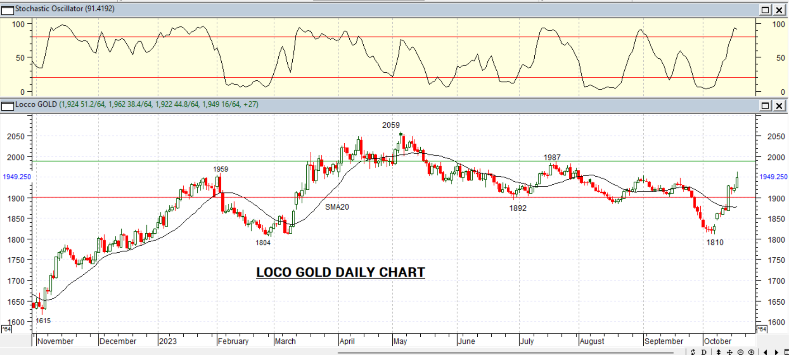789x355 pixels.
Task: Shift the chart right using the right arrow
Action: click(x=776, y=352)
